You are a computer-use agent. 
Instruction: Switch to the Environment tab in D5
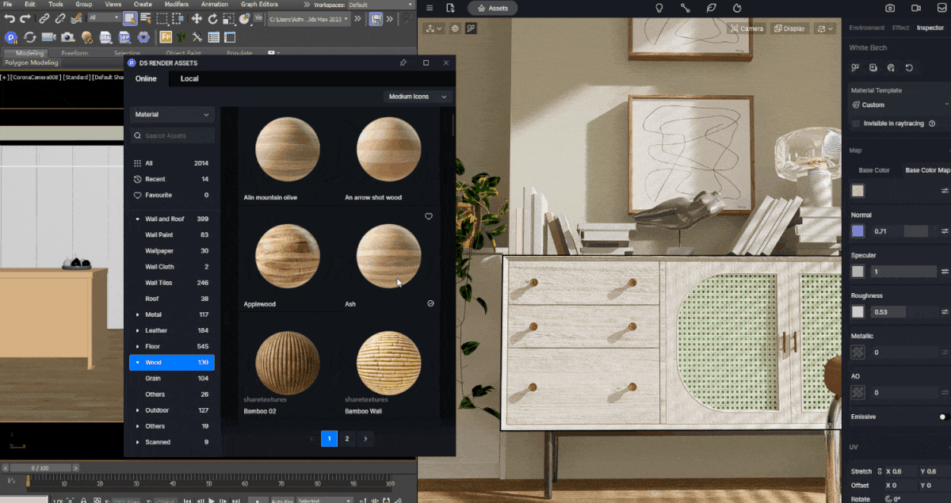point(866,28)
